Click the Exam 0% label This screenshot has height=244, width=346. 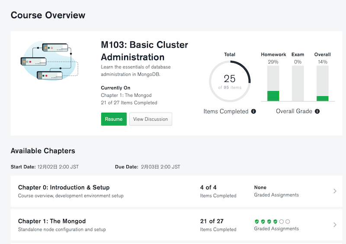[x=298, y=62]
